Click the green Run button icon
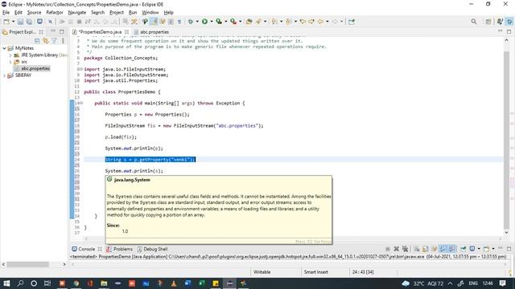This screenshot has height=289, width=515. [204, 22]
